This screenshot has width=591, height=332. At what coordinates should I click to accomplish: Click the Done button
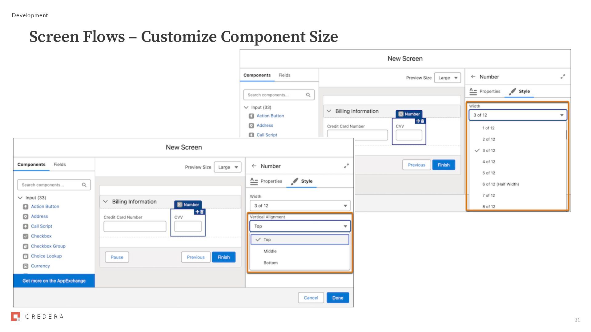coord(338,298)
